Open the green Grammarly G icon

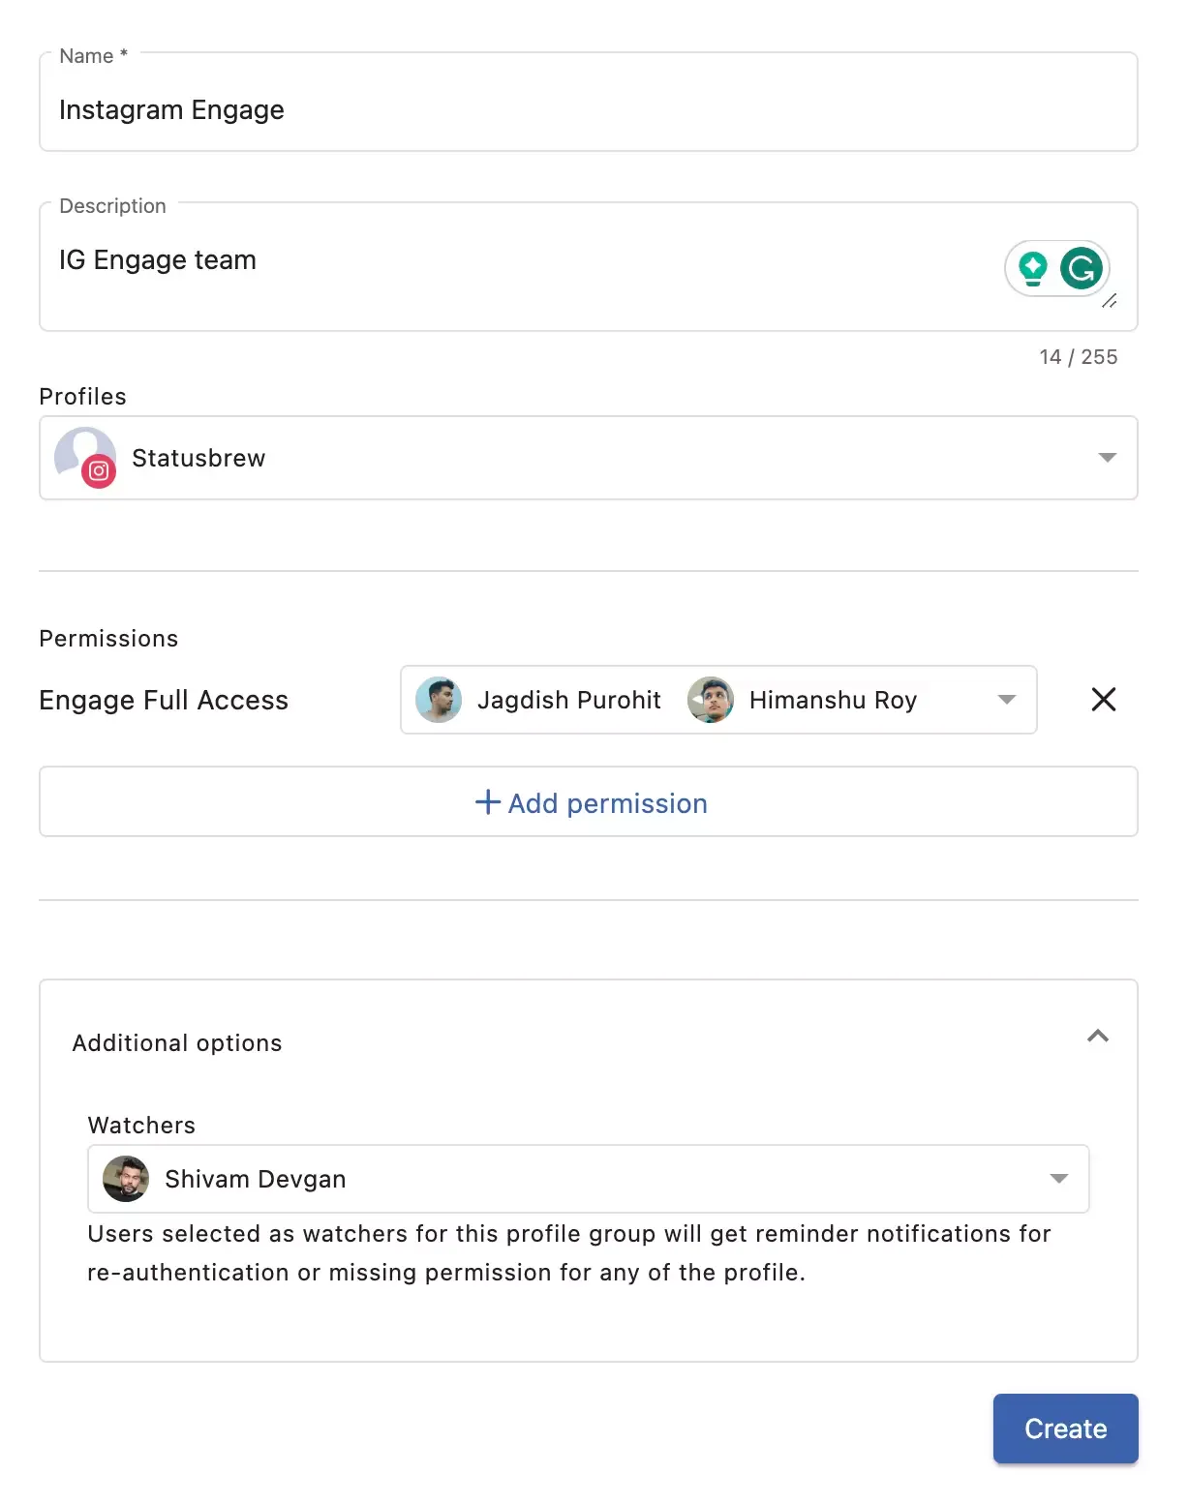[x=1081, y=268]
